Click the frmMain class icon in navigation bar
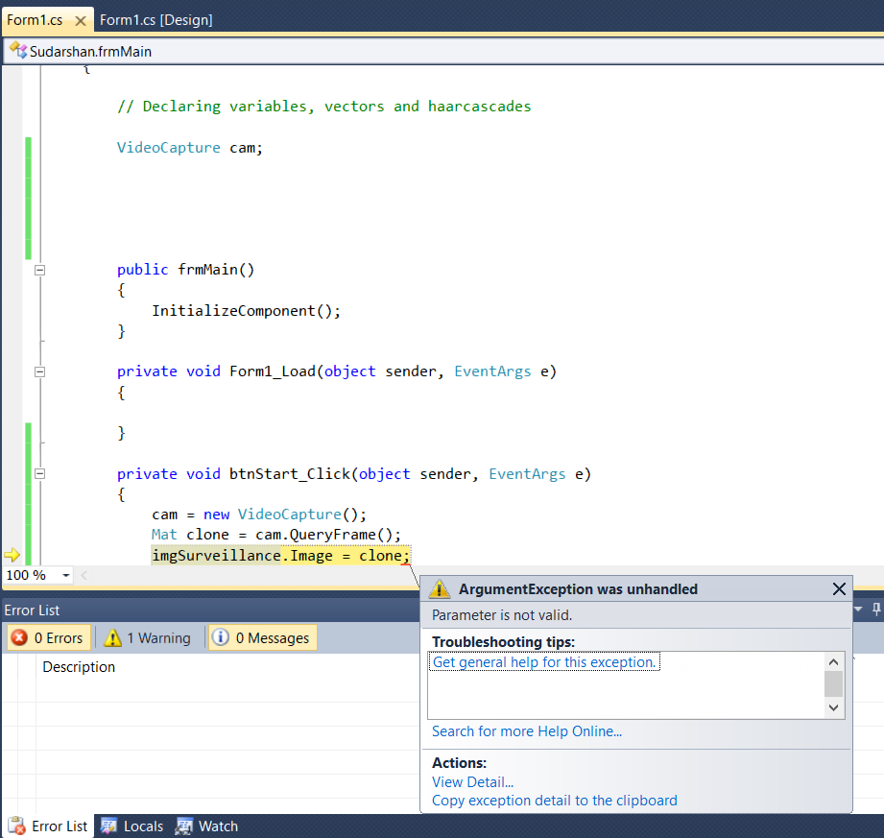 (x=18, y=51)
